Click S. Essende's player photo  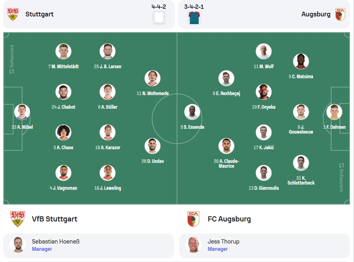[x=192, y=112]
